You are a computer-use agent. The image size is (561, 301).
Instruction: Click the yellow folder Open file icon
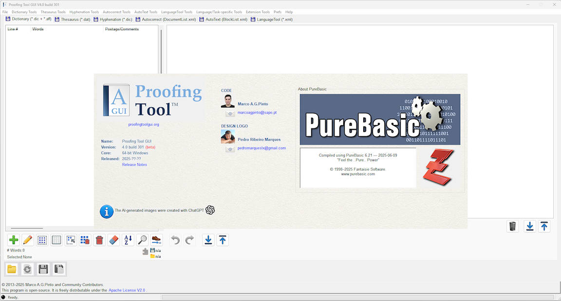coord(12,269)
